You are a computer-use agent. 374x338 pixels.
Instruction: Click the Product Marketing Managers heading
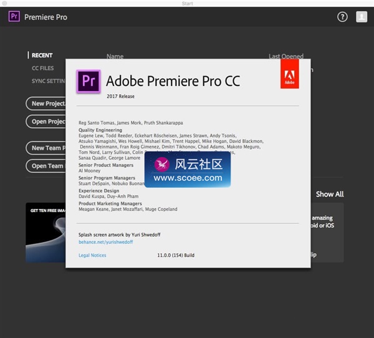(110, 204)
